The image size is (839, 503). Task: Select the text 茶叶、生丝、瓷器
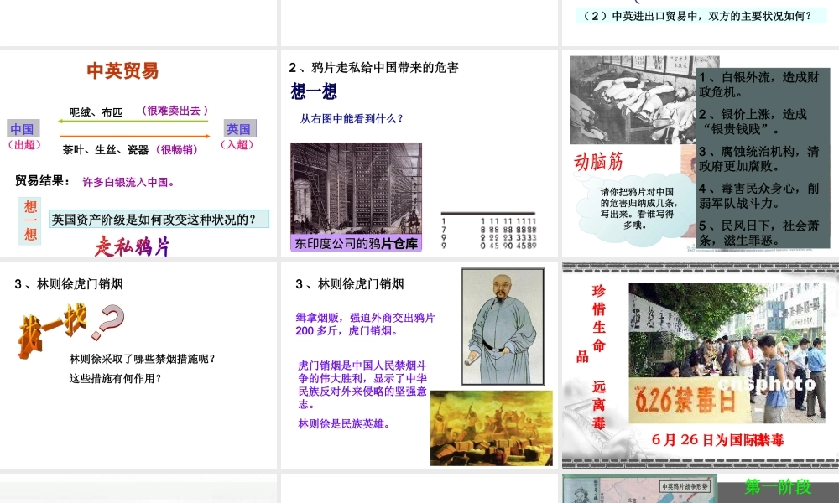pyautogui.click(x=106, y=150)
